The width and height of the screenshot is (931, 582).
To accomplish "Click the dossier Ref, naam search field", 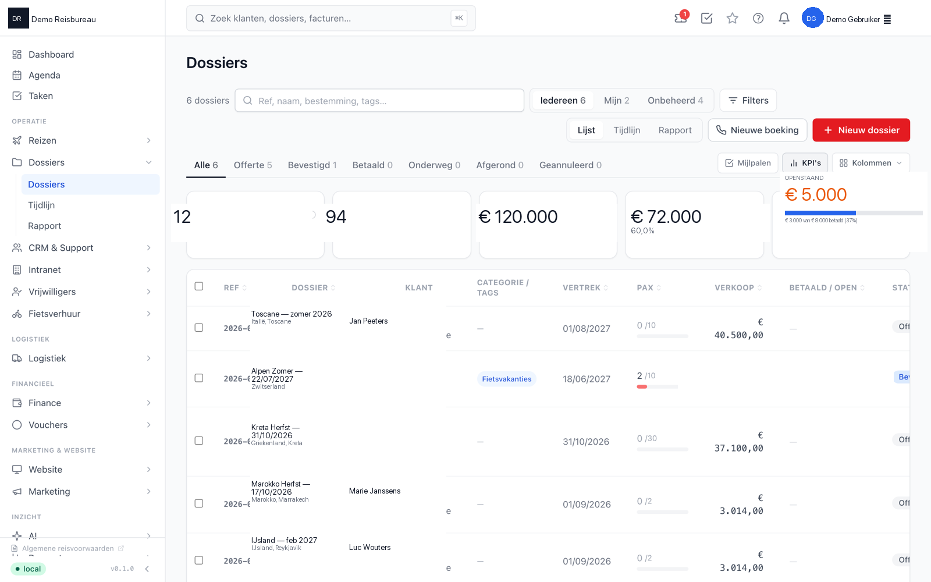I will (x=379, y=101).
